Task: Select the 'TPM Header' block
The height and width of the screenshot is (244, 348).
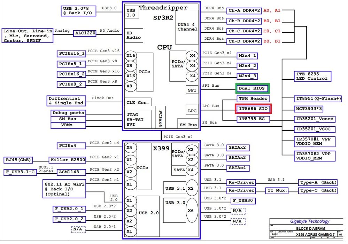Action: tap(253, 99)
